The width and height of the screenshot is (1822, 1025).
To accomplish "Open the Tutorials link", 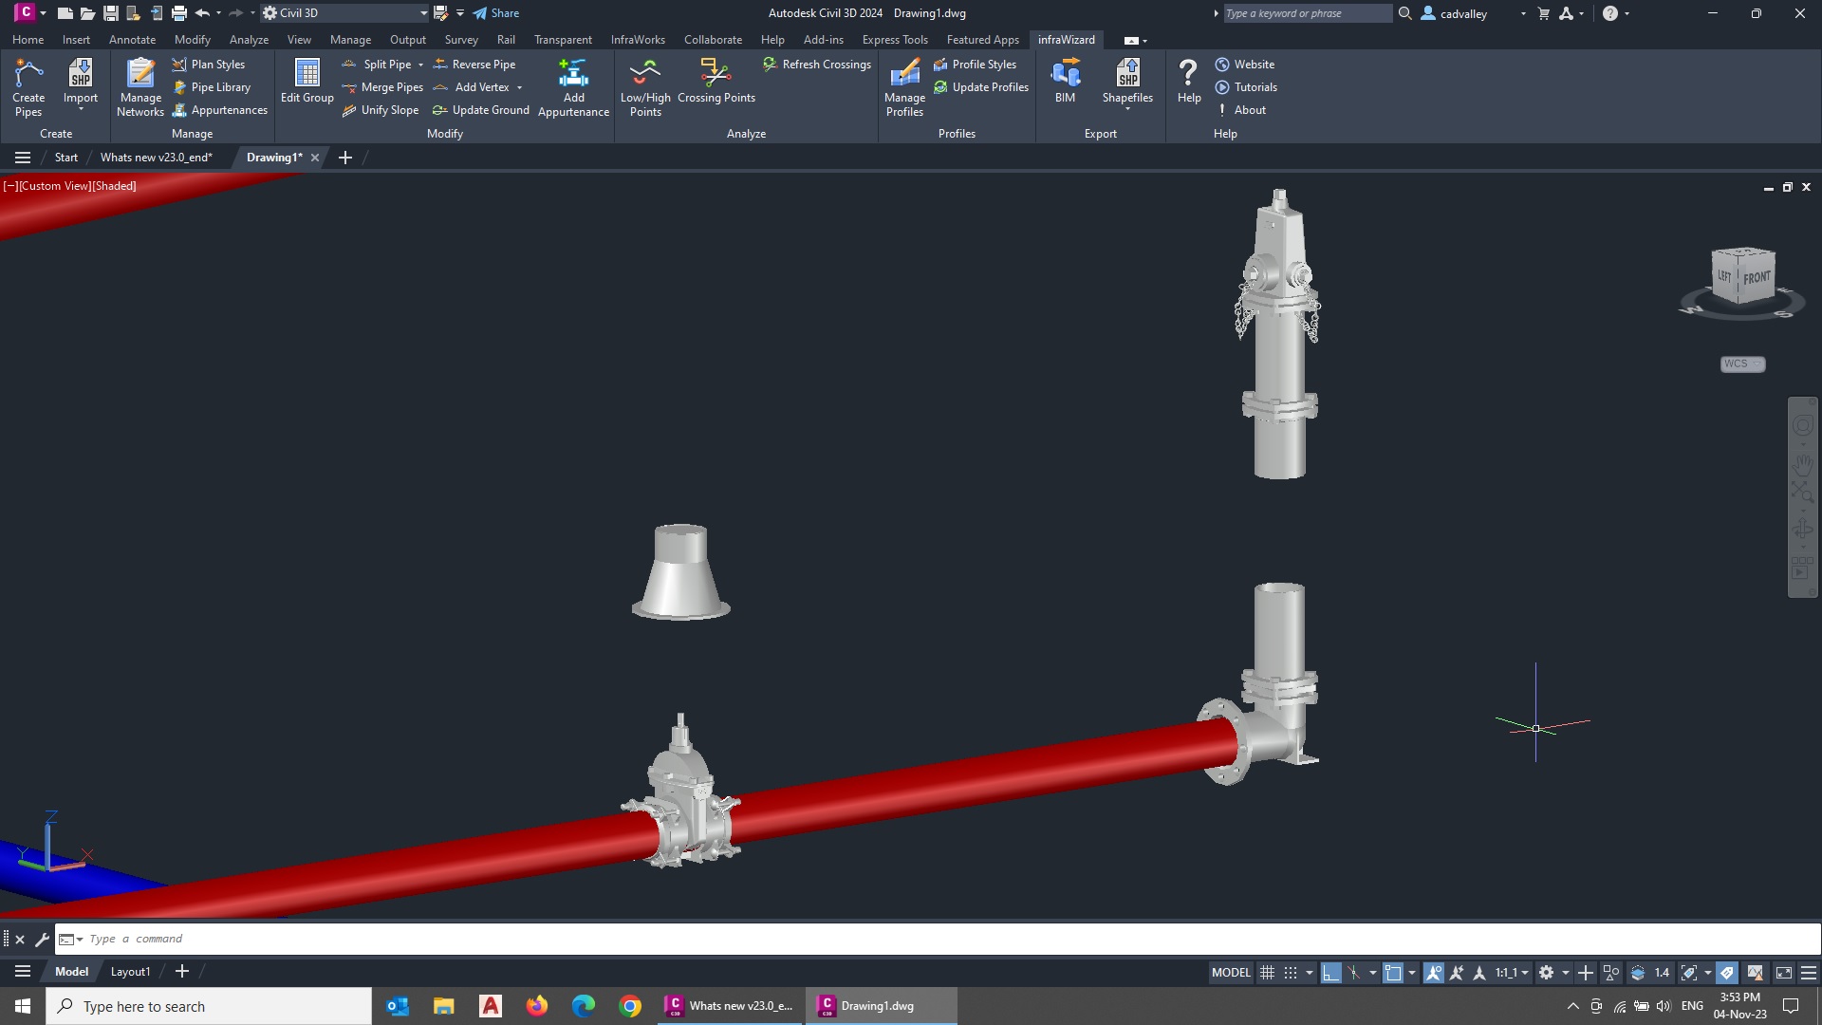I will click(x=1255, y=87).
